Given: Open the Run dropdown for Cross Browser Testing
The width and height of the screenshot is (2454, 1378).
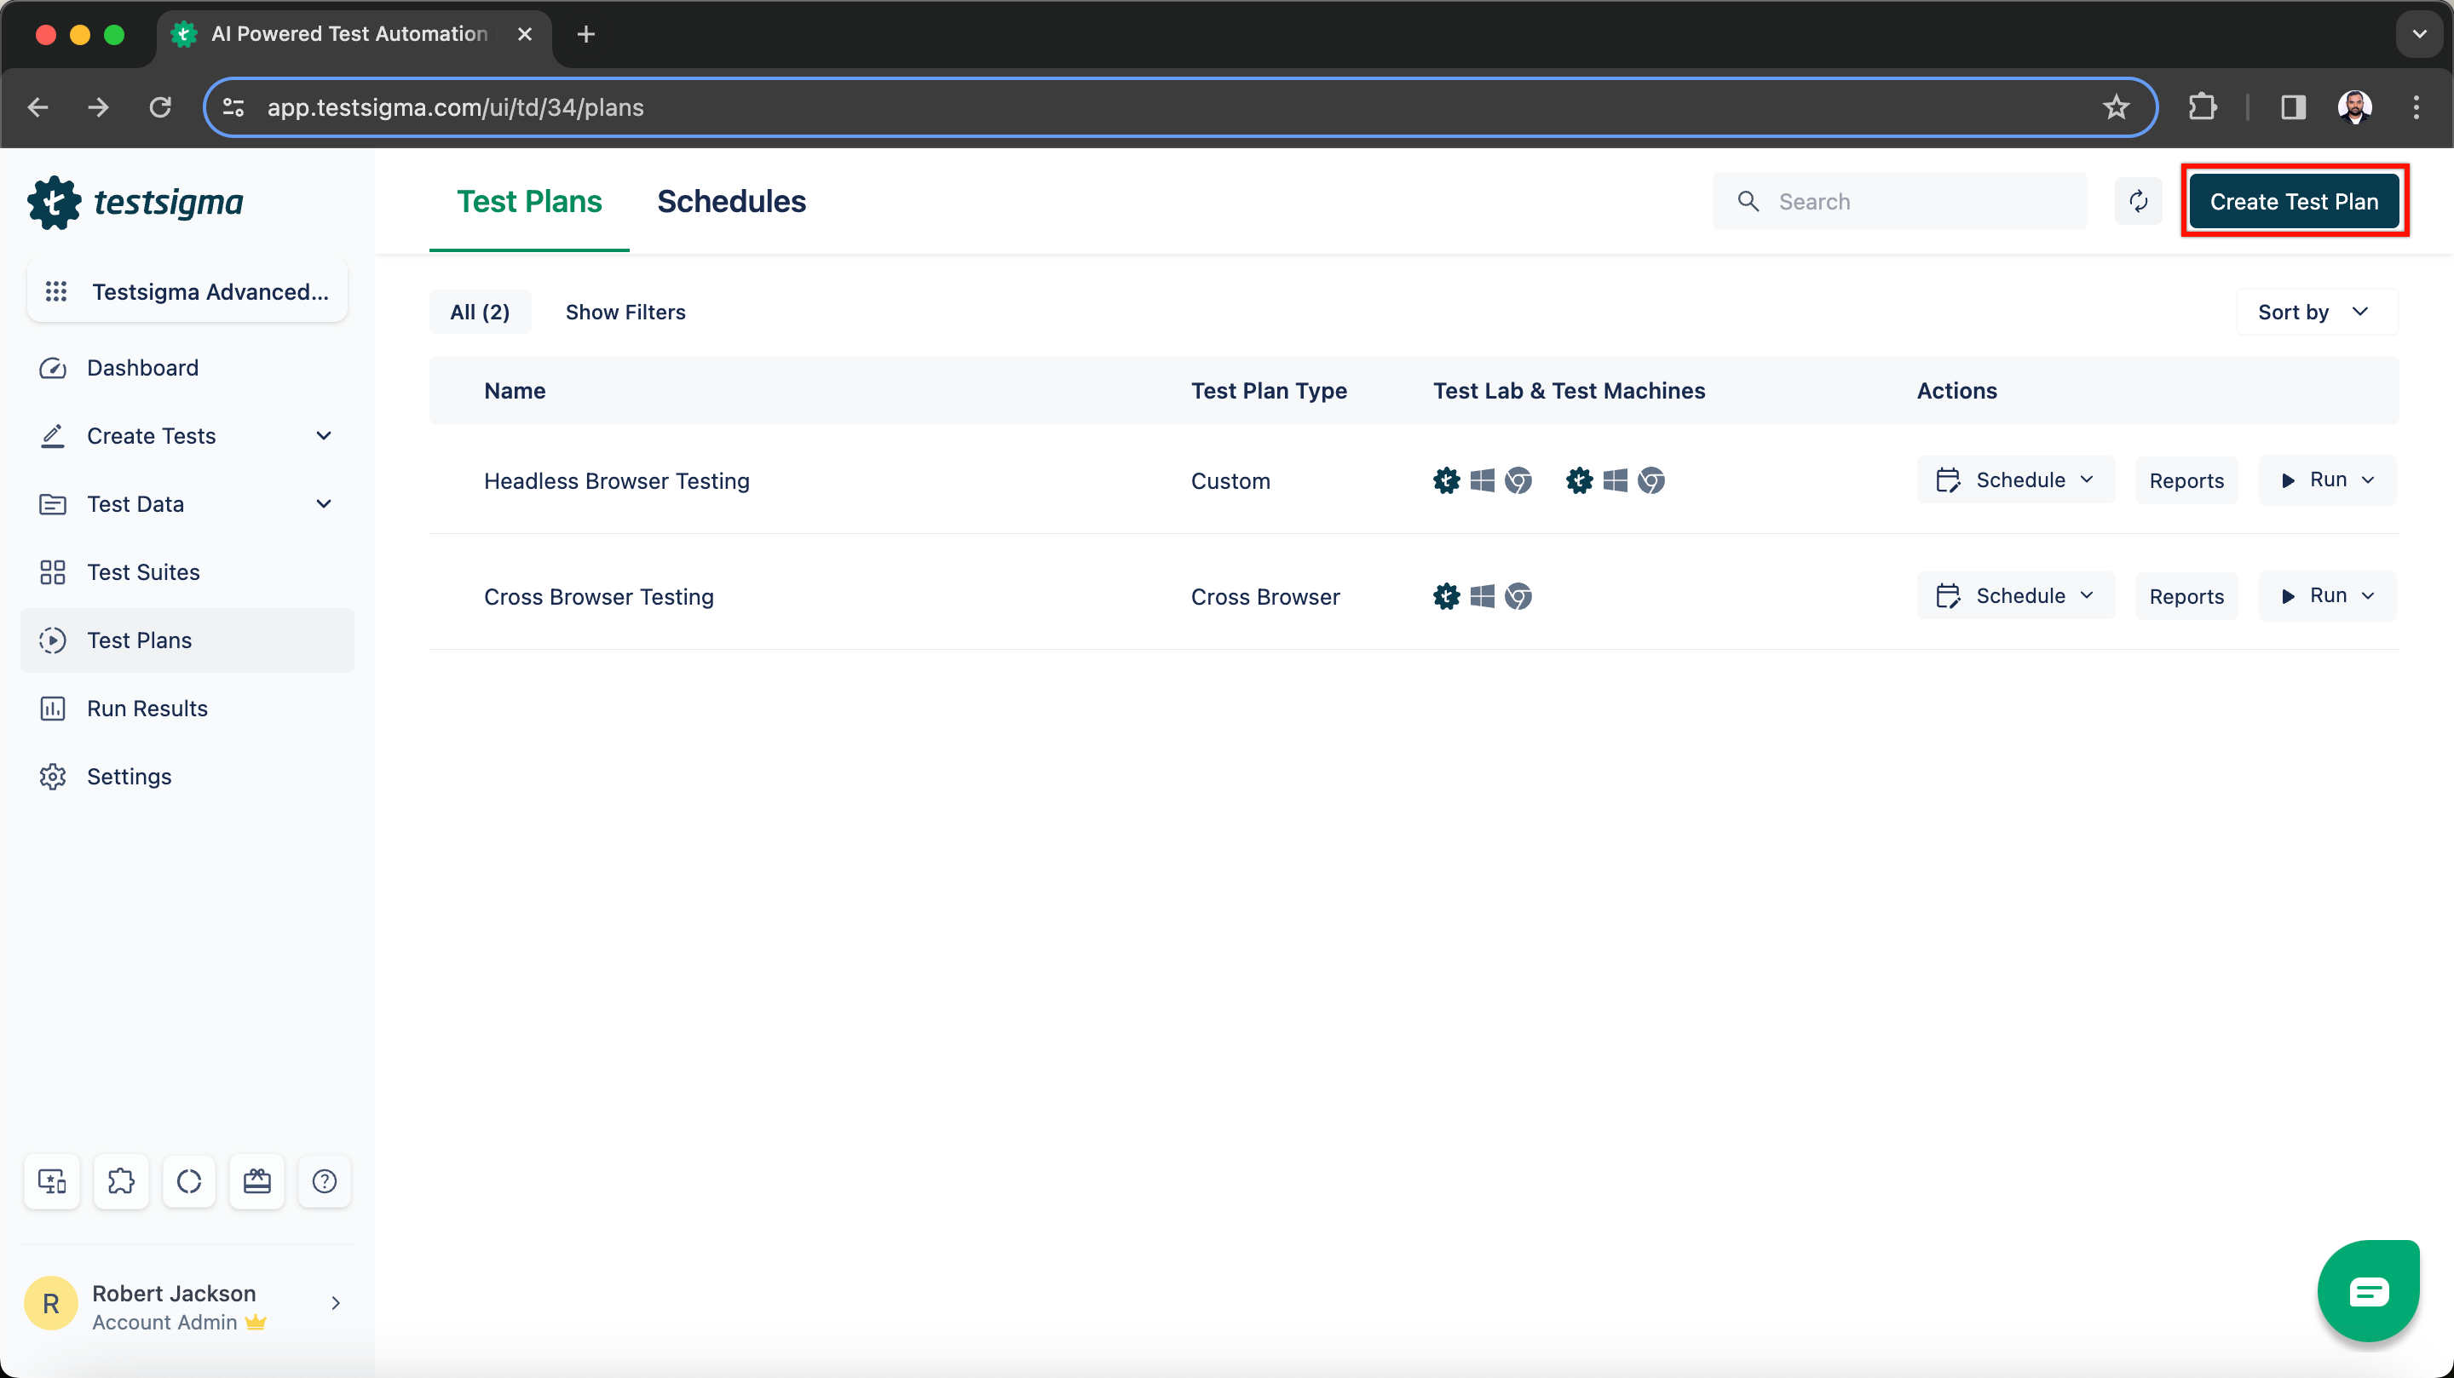Looking at the screenshot, I should coord(2327,596).
